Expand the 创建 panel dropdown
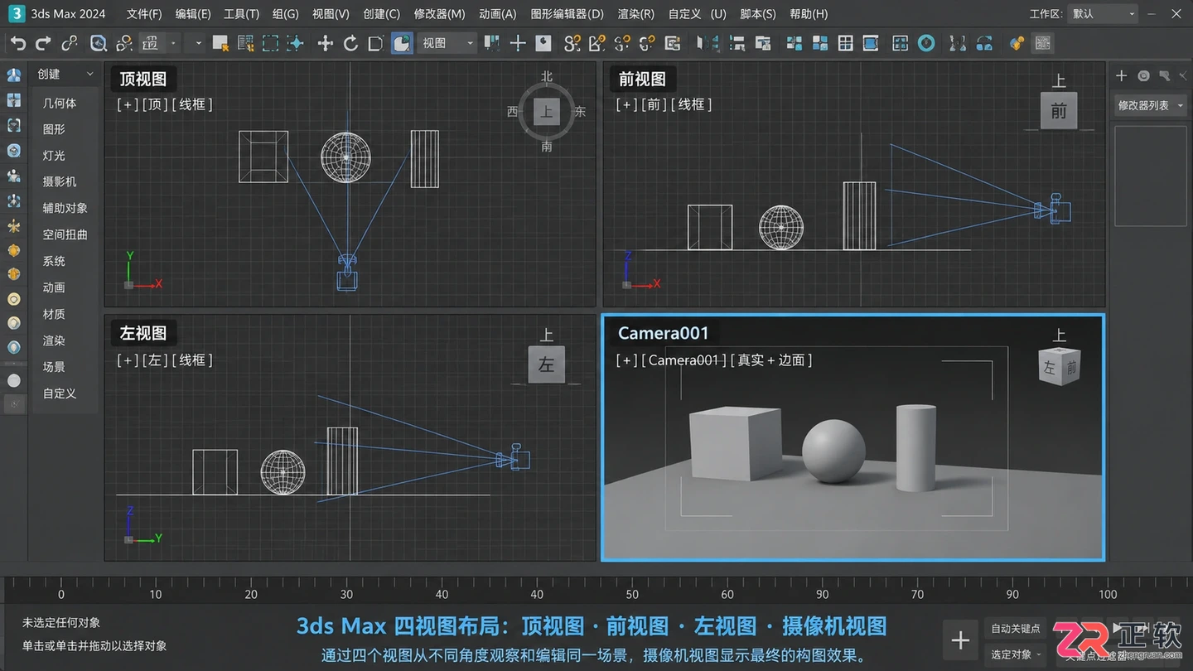 point(66,75)
